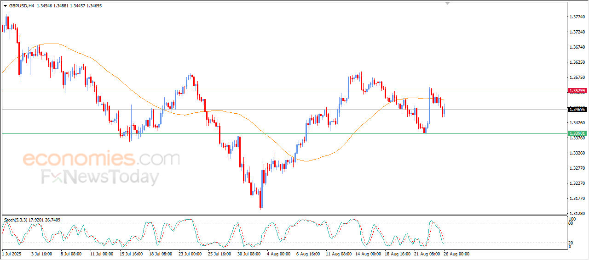This screenshot has width=589, height=260.
Task: Click the 1 Jul 2025 date label
Action: (12, 254)
